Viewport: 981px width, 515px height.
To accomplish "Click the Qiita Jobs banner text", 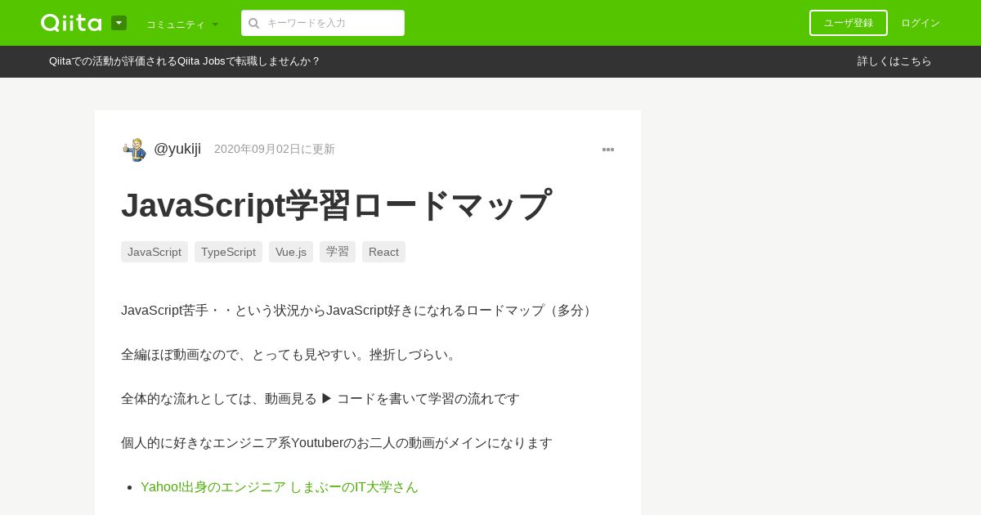I will [x=185, y=61].
